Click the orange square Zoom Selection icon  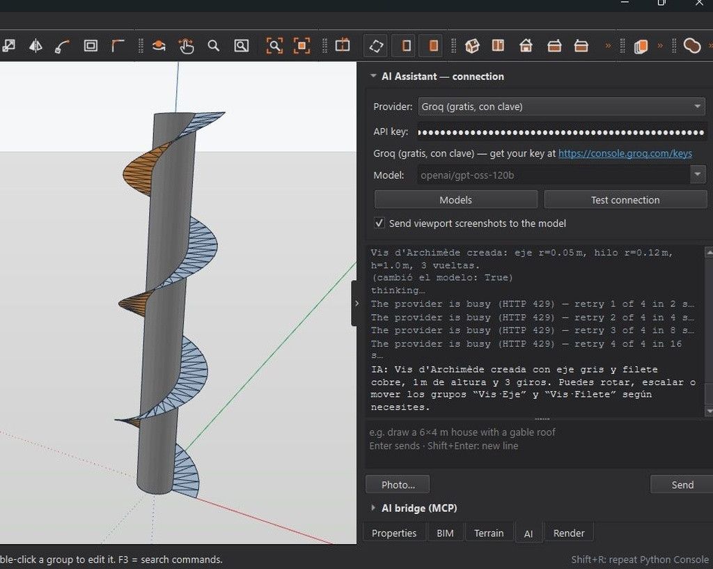(301, 45)
